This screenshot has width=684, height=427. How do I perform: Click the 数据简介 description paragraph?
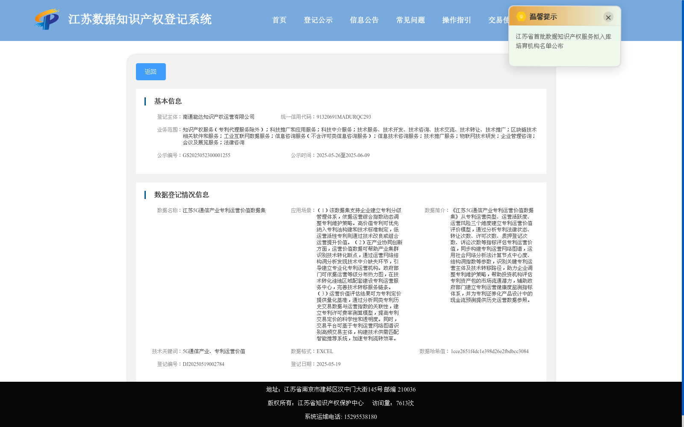pos(492,255)
